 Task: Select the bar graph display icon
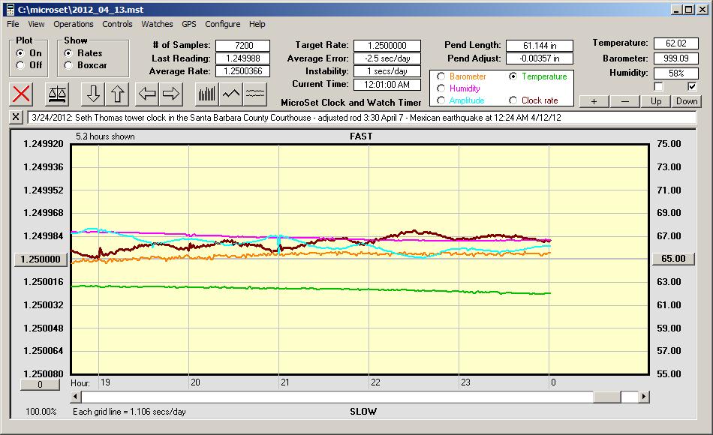click(207, 94)
